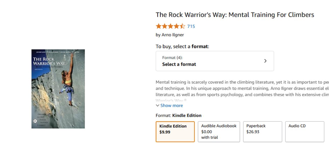
Task: Open the Select a format dropdown
Action: point(215,61)
